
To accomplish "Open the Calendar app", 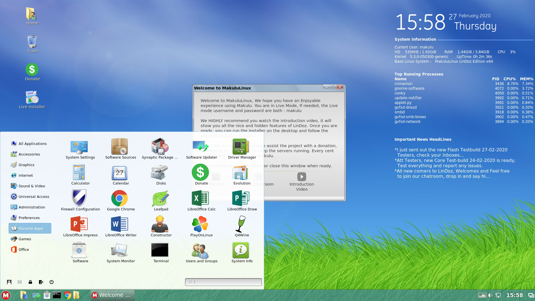I will [121, 175].
